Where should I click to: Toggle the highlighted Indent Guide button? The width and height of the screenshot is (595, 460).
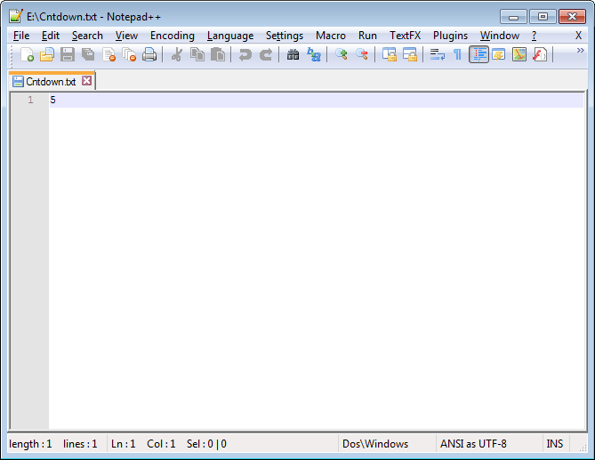[478, 55]
